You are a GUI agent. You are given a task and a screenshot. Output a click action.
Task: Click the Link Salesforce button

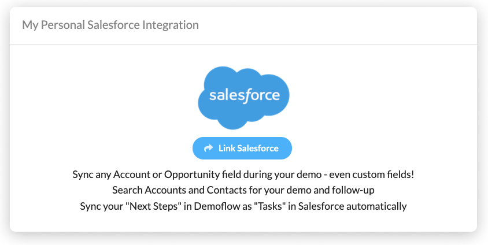(x=242, y=149)
